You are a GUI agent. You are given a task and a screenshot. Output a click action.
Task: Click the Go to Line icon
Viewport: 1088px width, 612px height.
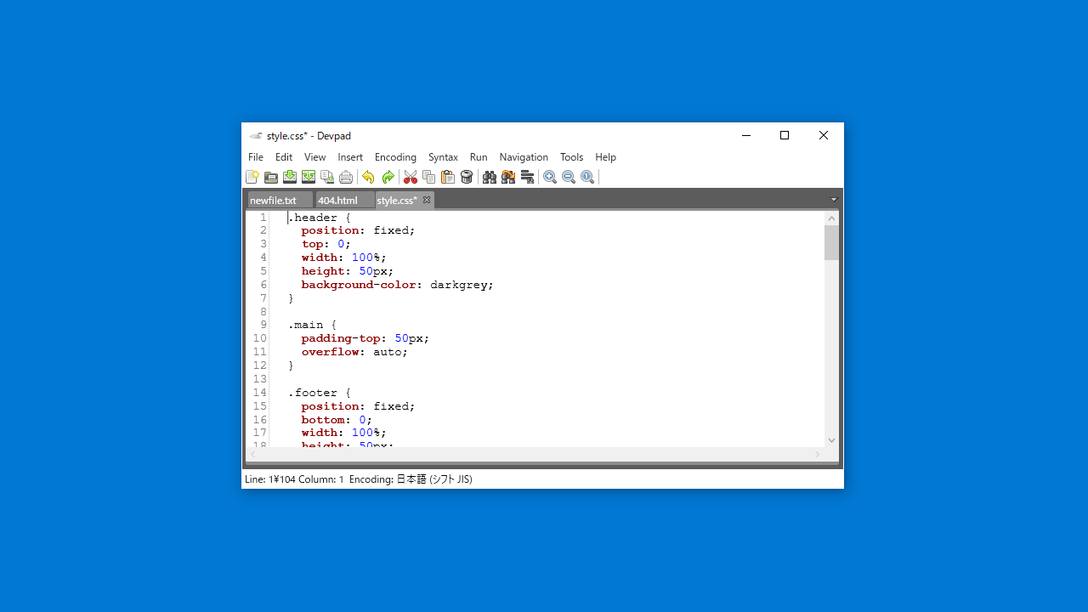527,177
